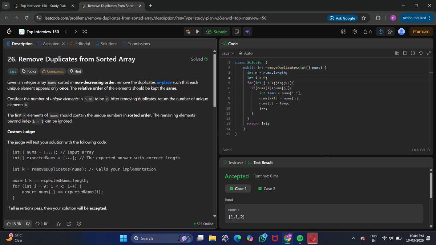Click the Windows Start button
436x245 pixels.
click(123, 238)
